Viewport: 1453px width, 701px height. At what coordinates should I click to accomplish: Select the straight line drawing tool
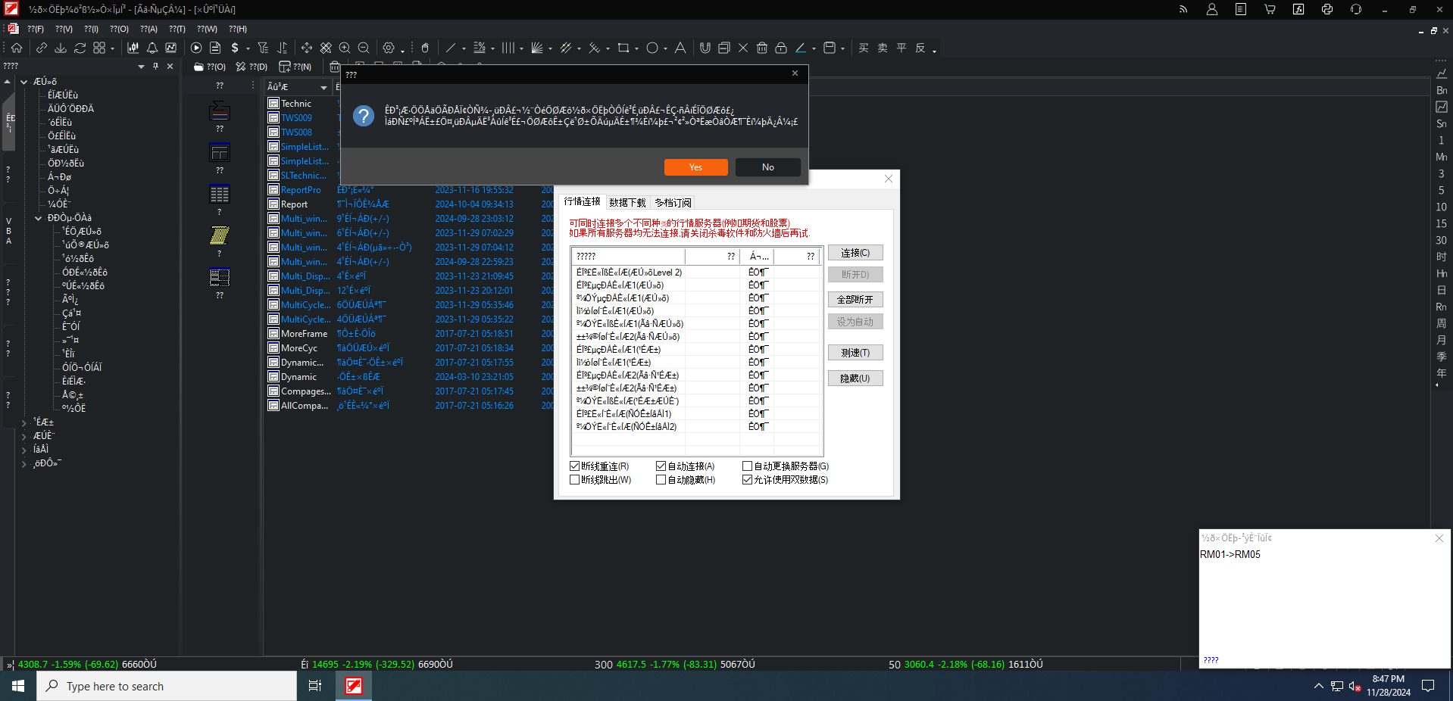[x=451, y=48]
